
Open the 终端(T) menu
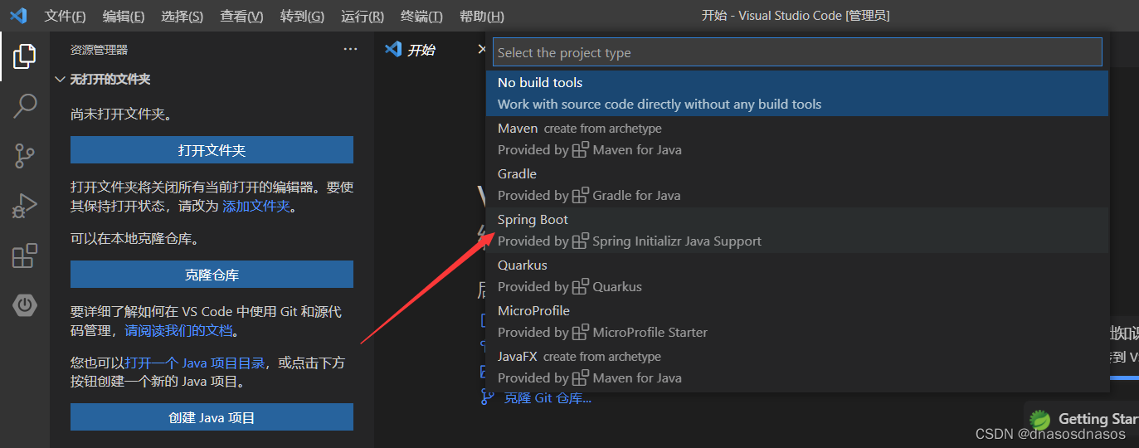click(x=421, y=17)
